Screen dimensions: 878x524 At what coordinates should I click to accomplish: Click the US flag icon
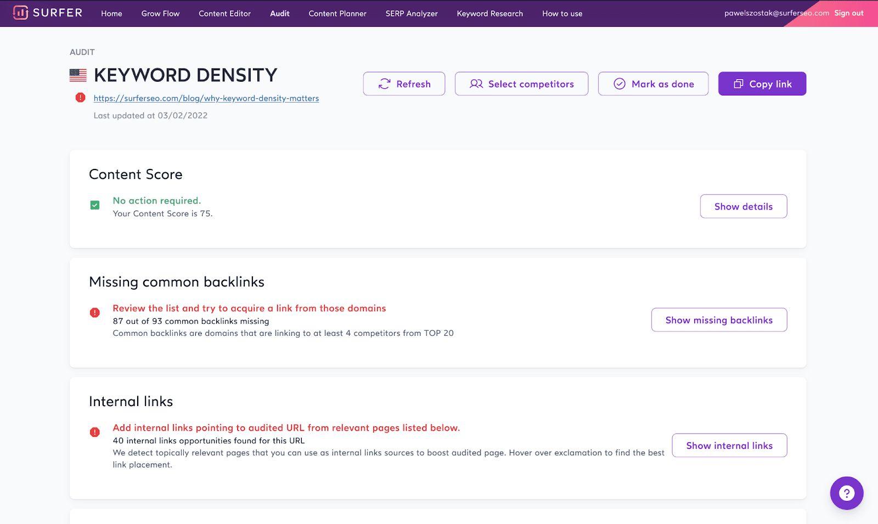click(78, 75)
